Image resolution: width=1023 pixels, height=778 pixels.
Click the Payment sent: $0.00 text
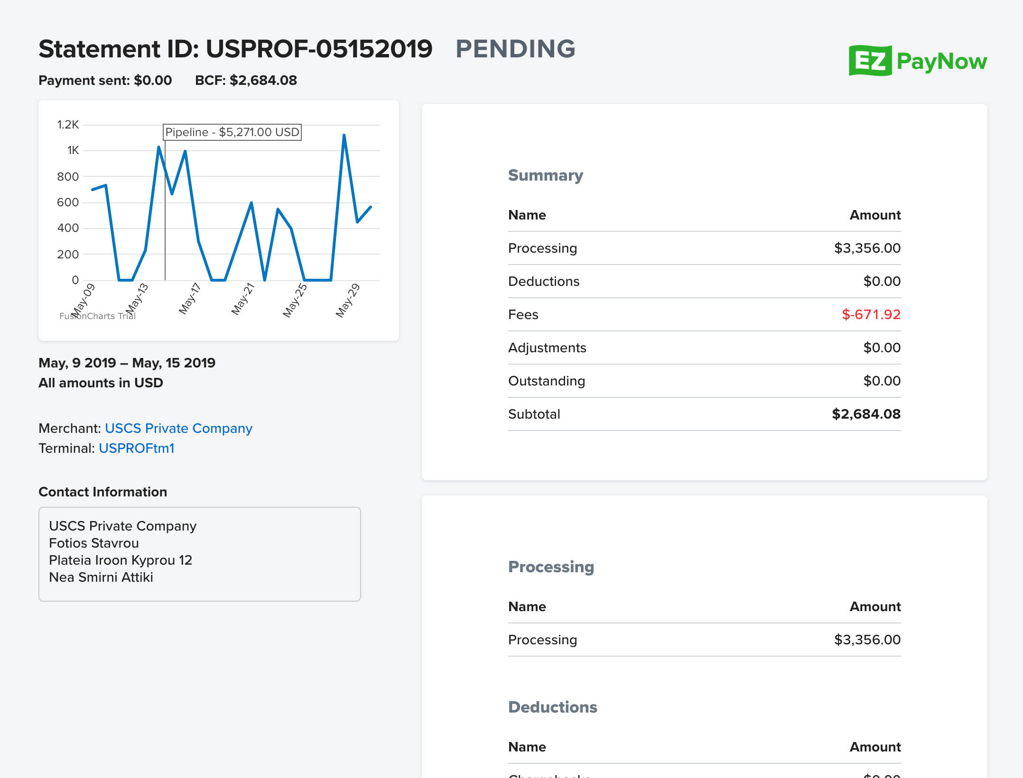pos(105,80)
